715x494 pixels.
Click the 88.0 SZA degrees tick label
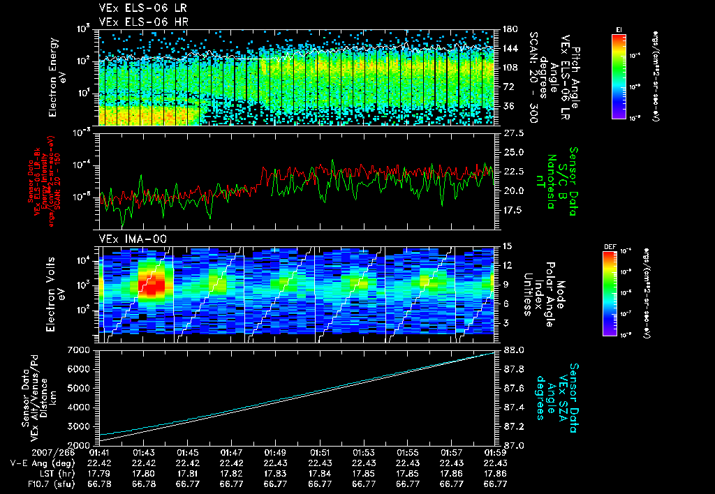point(514,350)
